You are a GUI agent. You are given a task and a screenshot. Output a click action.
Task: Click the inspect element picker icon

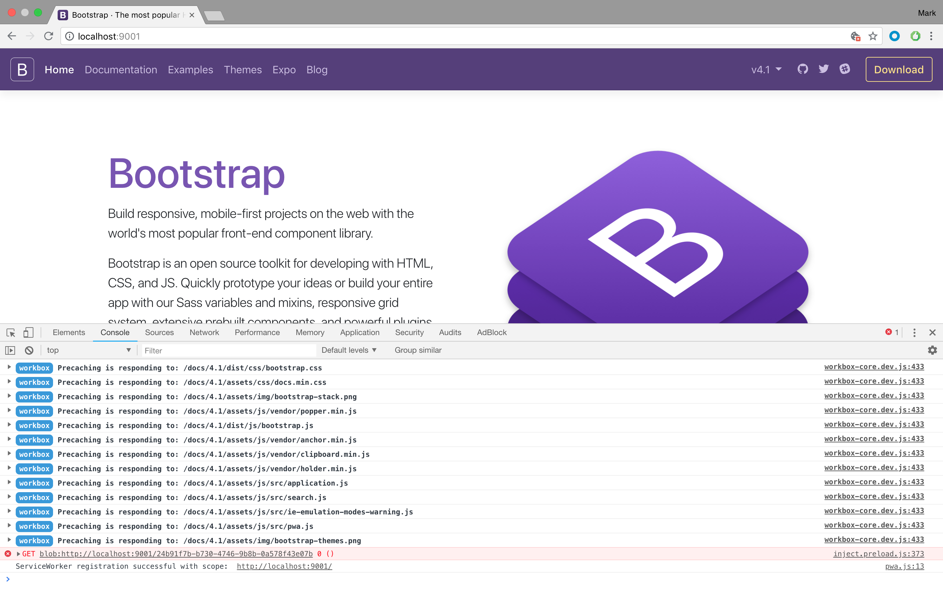[x=11, y=332]
